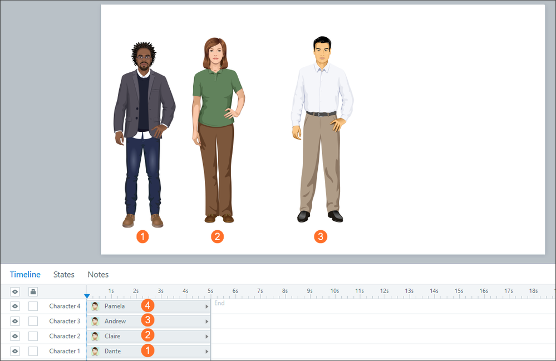Click the Dante character thumbnail icon

[95, 351]
